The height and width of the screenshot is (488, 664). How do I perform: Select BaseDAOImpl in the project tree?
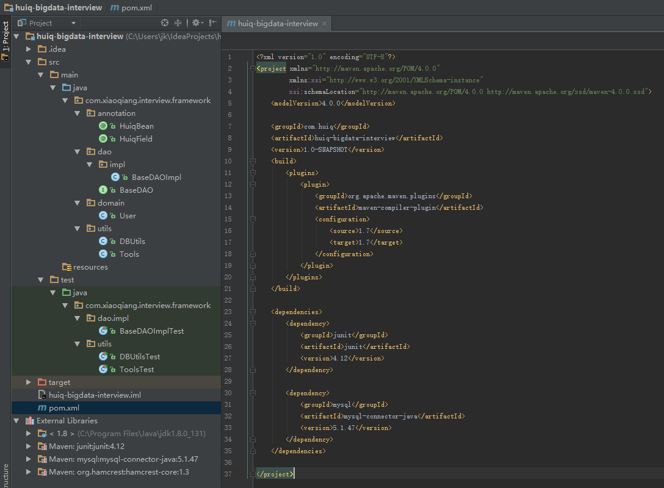tap(156, 178)
